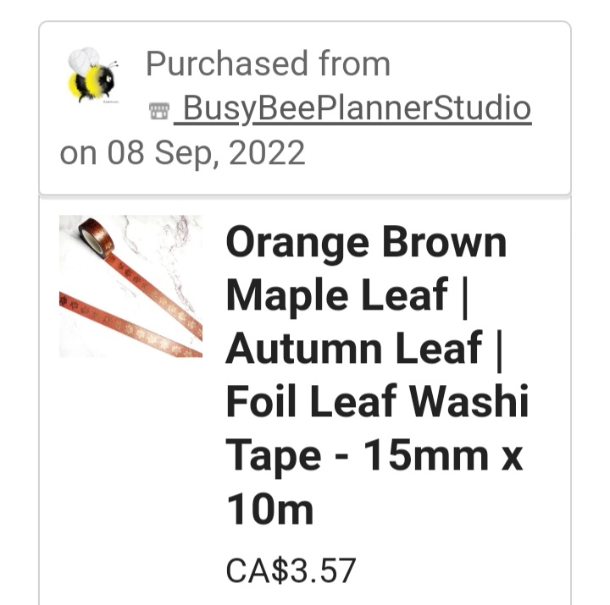This screenshot has width=610, height=605.
Task: Click the purchase date 08 Sep, 2022
Action: point(206,152)
